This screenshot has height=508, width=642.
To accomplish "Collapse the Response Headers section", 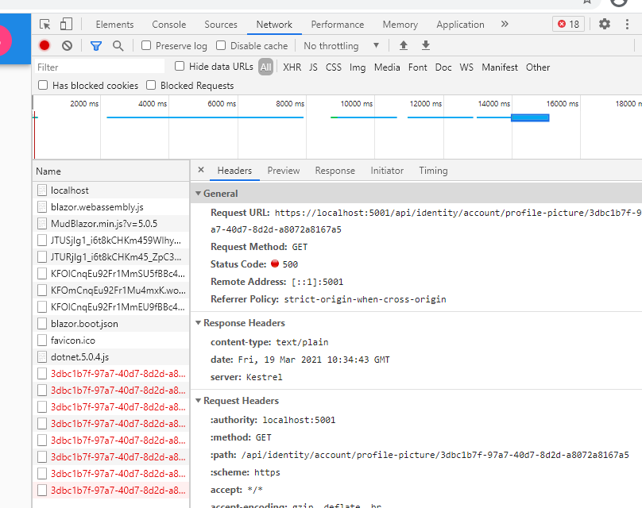I will (198, 322).
